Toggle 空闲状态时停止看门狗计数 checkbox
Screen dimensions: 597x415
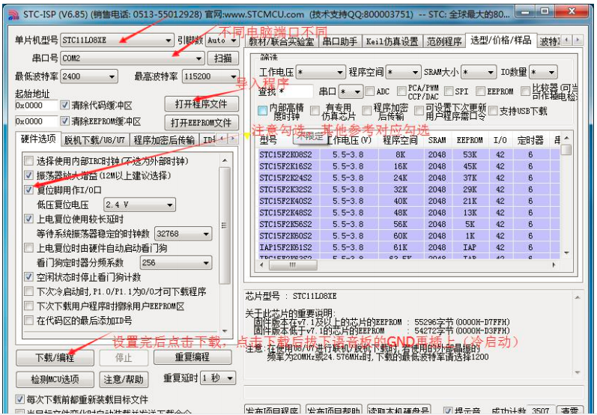tap(29, 277)
